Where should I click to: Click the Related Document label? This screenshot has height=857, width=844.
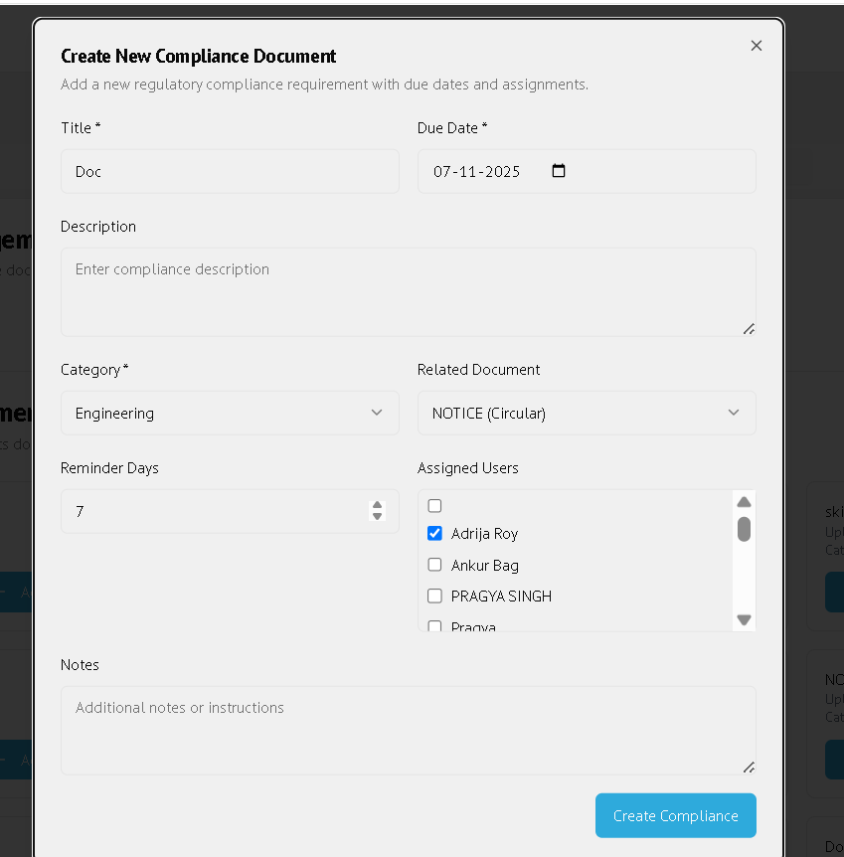click(x=478, y=370)
